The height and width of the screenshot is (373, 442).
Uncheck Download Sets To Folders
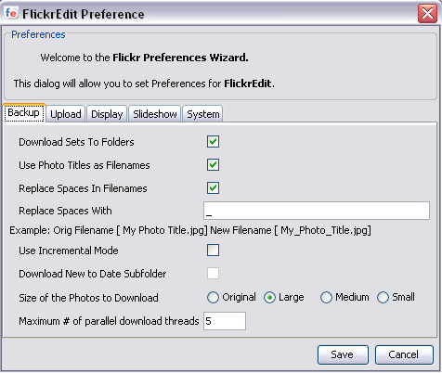(x=213, y=142)
